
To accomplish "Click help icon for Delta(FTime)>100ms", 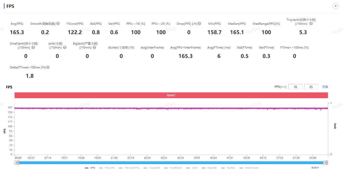I will [x=48, y=67].
